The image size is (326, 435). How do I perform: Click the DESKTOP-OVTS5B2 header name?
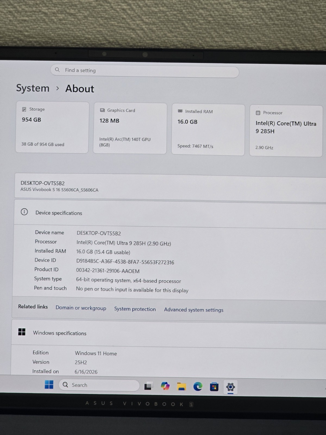43,183
